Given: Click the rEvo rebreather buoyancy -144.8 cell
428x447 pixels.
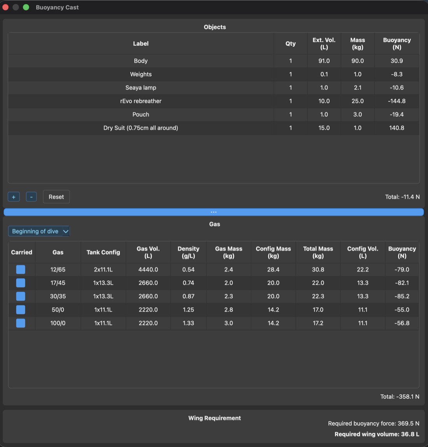Looking at the screenshot, I should 396,101.
